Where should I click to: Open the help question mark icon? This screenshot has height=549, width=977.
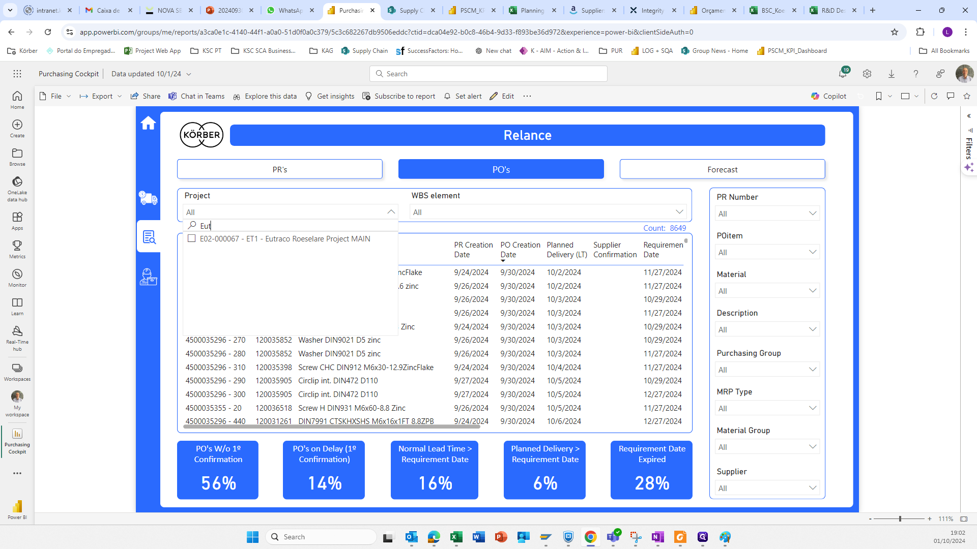(916, 74)
